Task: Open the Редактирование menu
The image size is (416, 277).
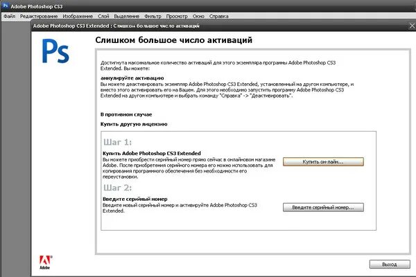Action: [x=39, y=16]
